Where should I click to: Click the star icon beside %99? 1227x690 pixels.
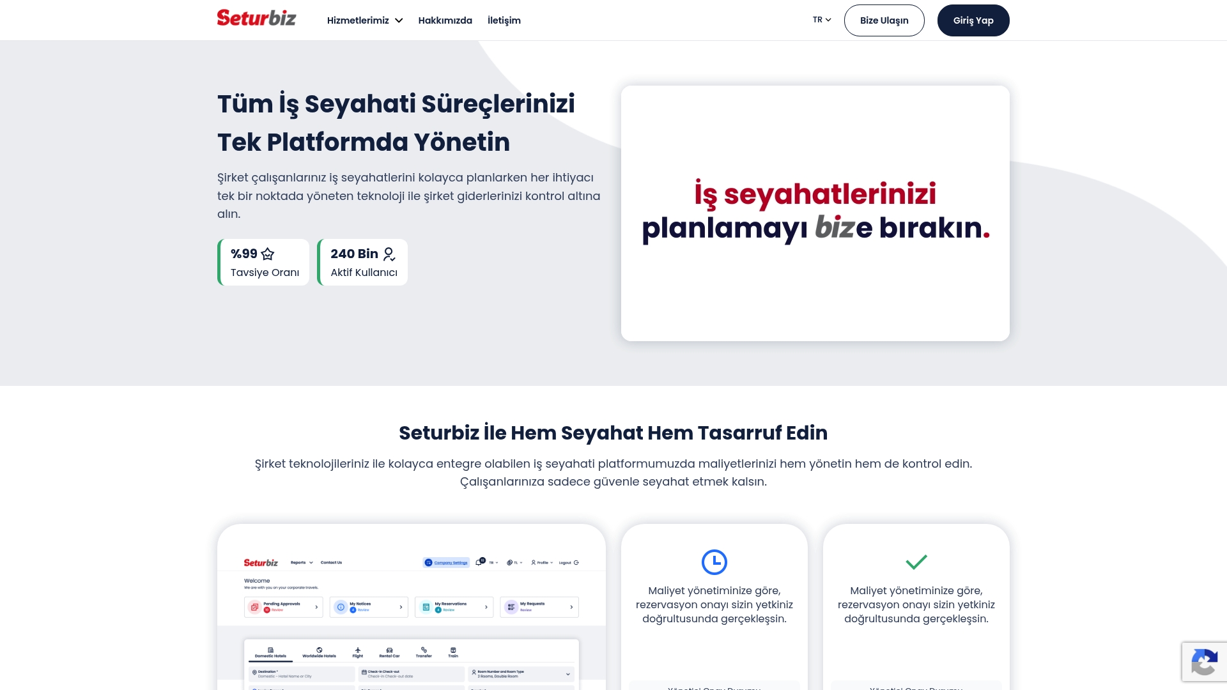tap(268, 254)
